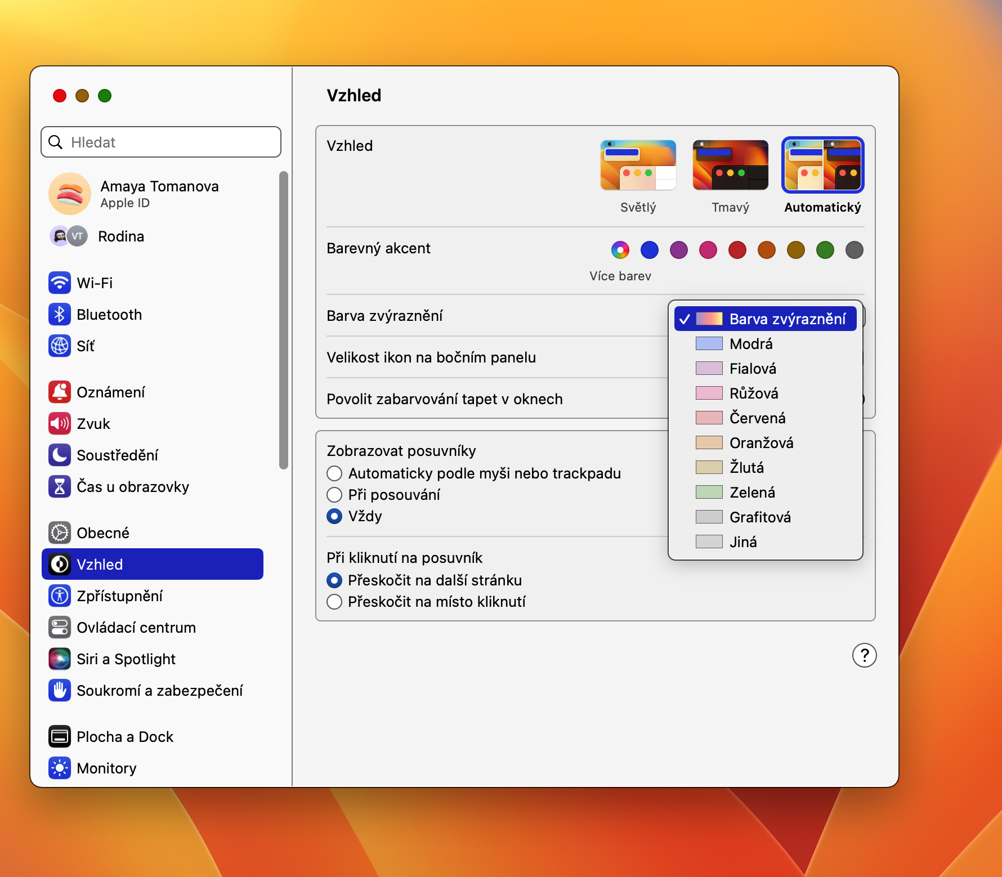Open the Zpřístupnění accessibility icon

point(60,596)
